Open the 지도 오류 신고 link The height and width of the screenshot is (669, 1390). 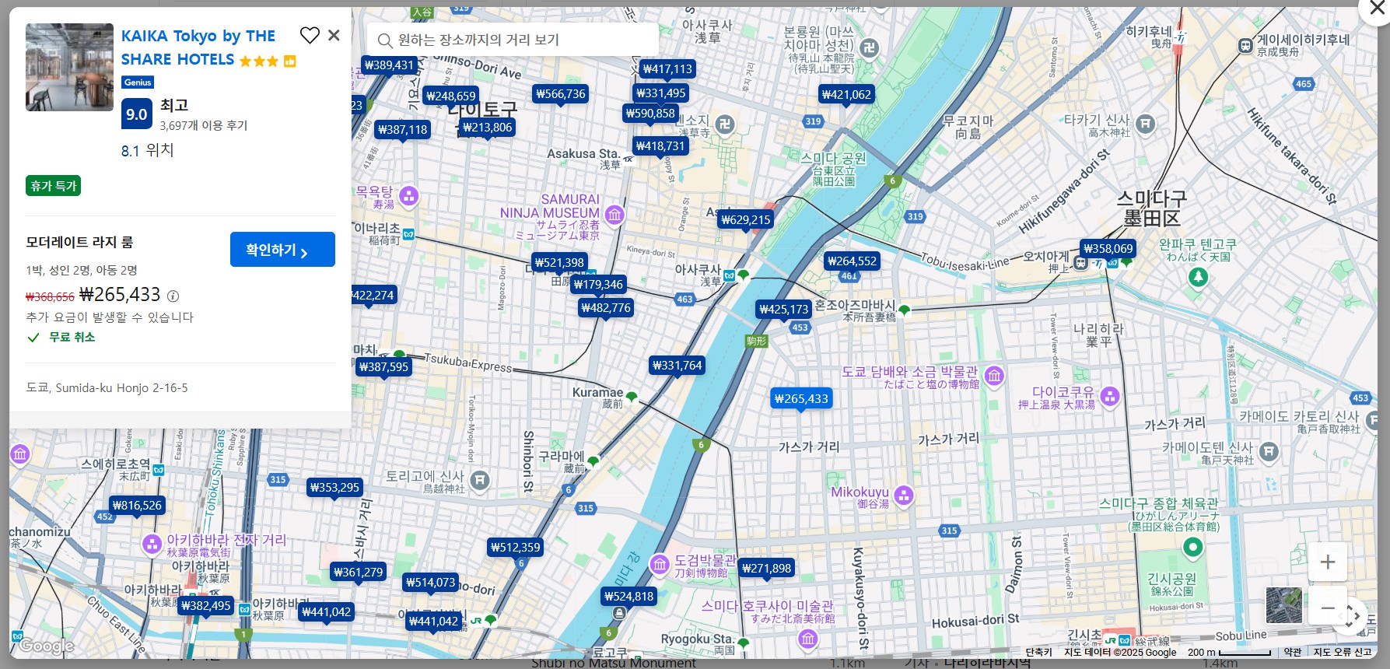[x=1343, y=653]
